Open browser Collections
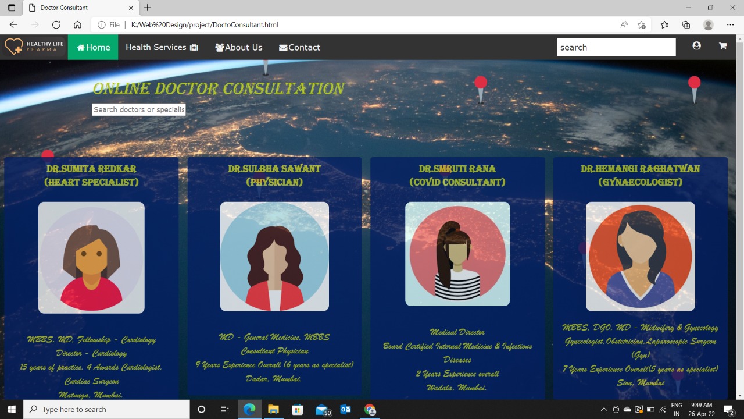Image resolution: width=744 pixels, height=419 pixels. [686, 24]
